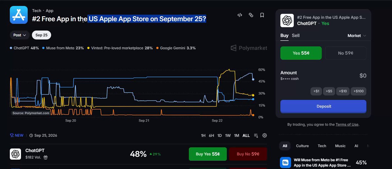Click the ChatGPT outcome row name
Screen dimensions: 392x169
[35, 151]
